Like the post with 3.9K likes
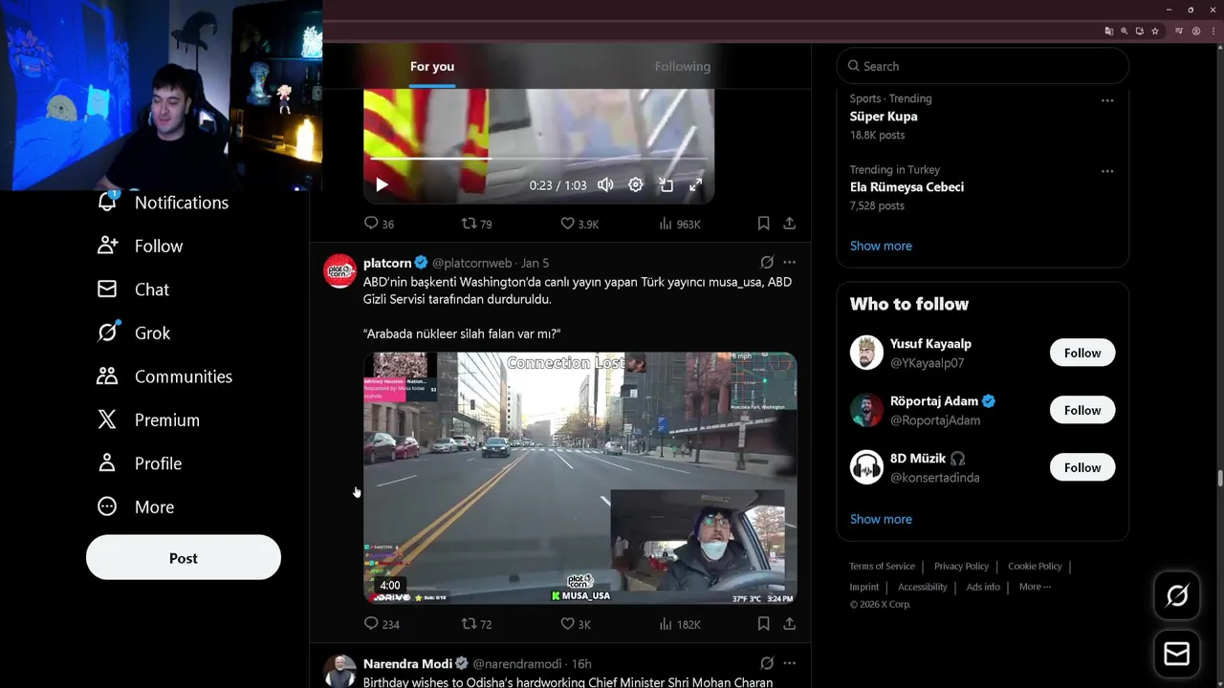The width and height of the screenshot is (1224, 688). (x=579, y=224)
